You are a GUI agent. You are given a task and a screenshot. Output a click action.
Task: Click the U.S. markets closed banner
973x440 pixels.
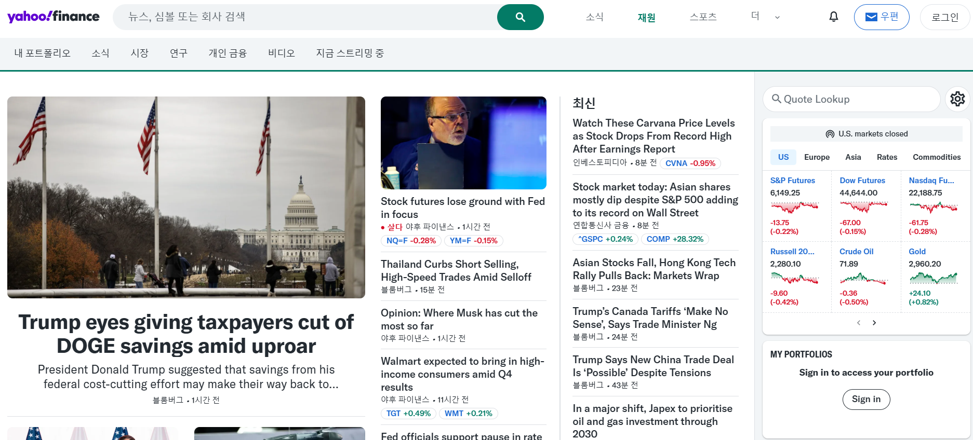tap(867, 134)
